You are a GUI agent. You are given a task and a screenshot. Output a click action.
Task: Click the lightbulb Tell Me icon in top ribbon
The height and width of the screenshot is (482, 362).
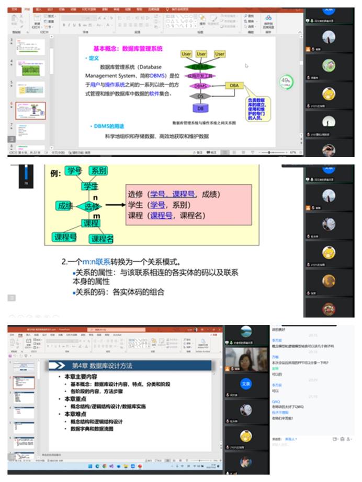pos(167,9)
